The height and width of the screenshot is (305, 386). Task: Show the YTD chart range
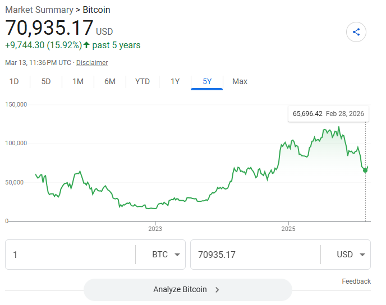(143, 81)
